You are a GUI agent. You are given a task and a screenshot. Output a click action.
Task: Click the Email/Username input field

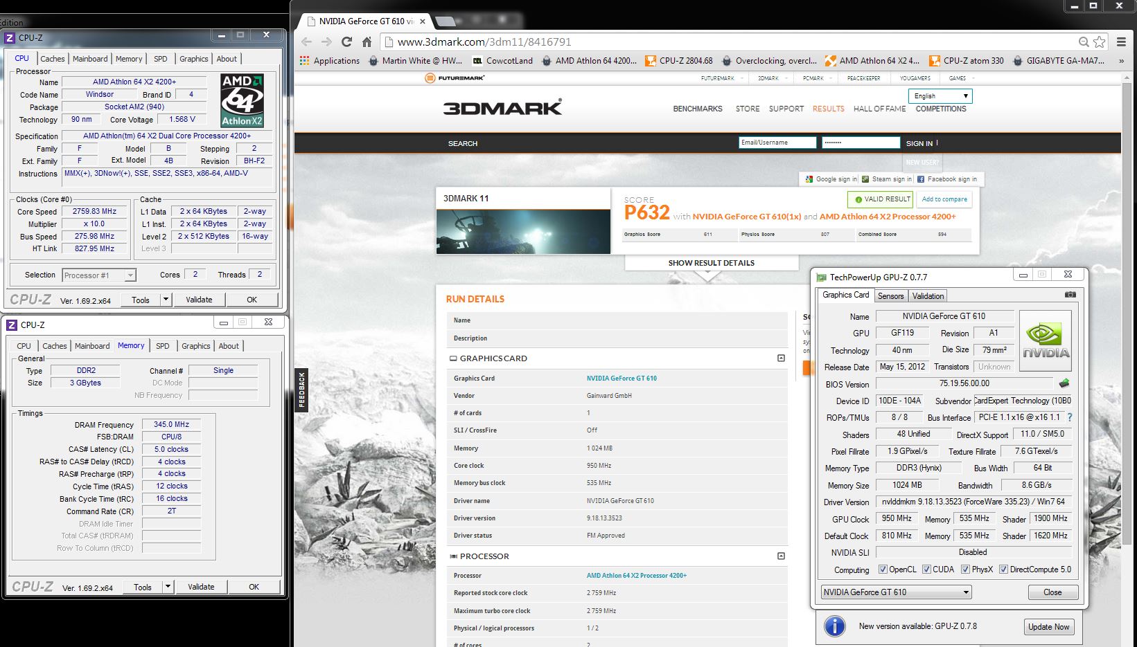(x=777, y=143)
